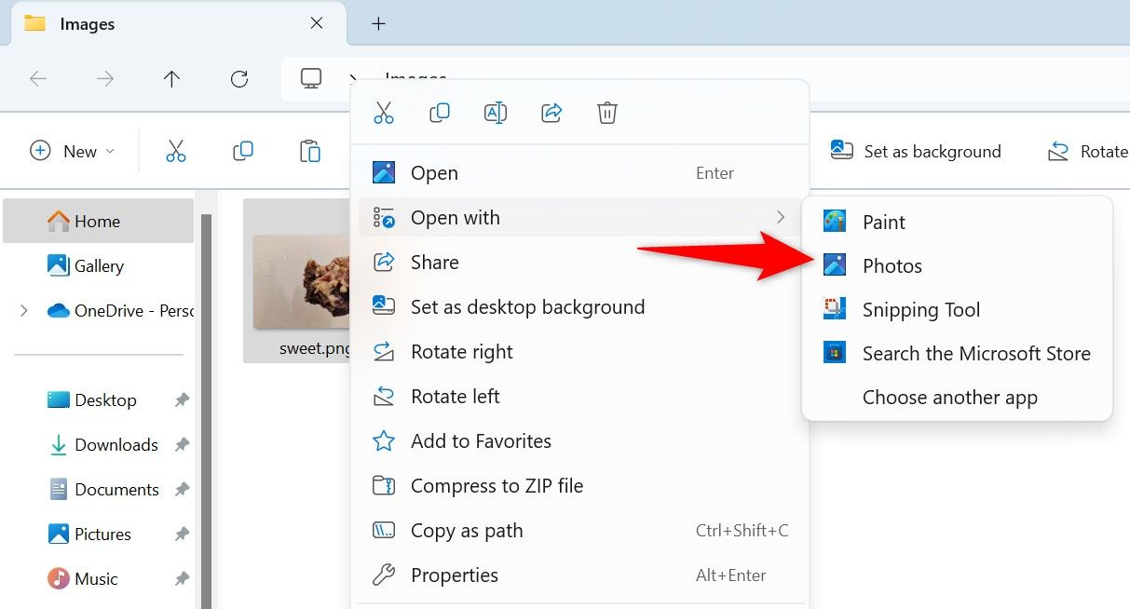Choose Rotate right in the context menu

pos(579,352)
